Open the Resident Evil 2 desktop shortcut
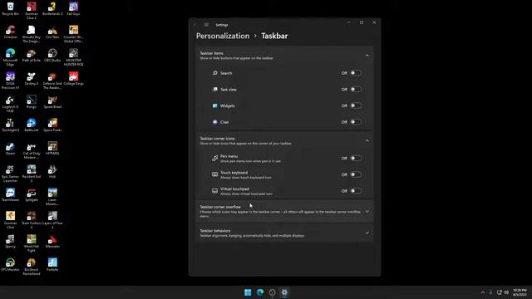The width and height of the screenshot is (532, 299). point(32,174)
